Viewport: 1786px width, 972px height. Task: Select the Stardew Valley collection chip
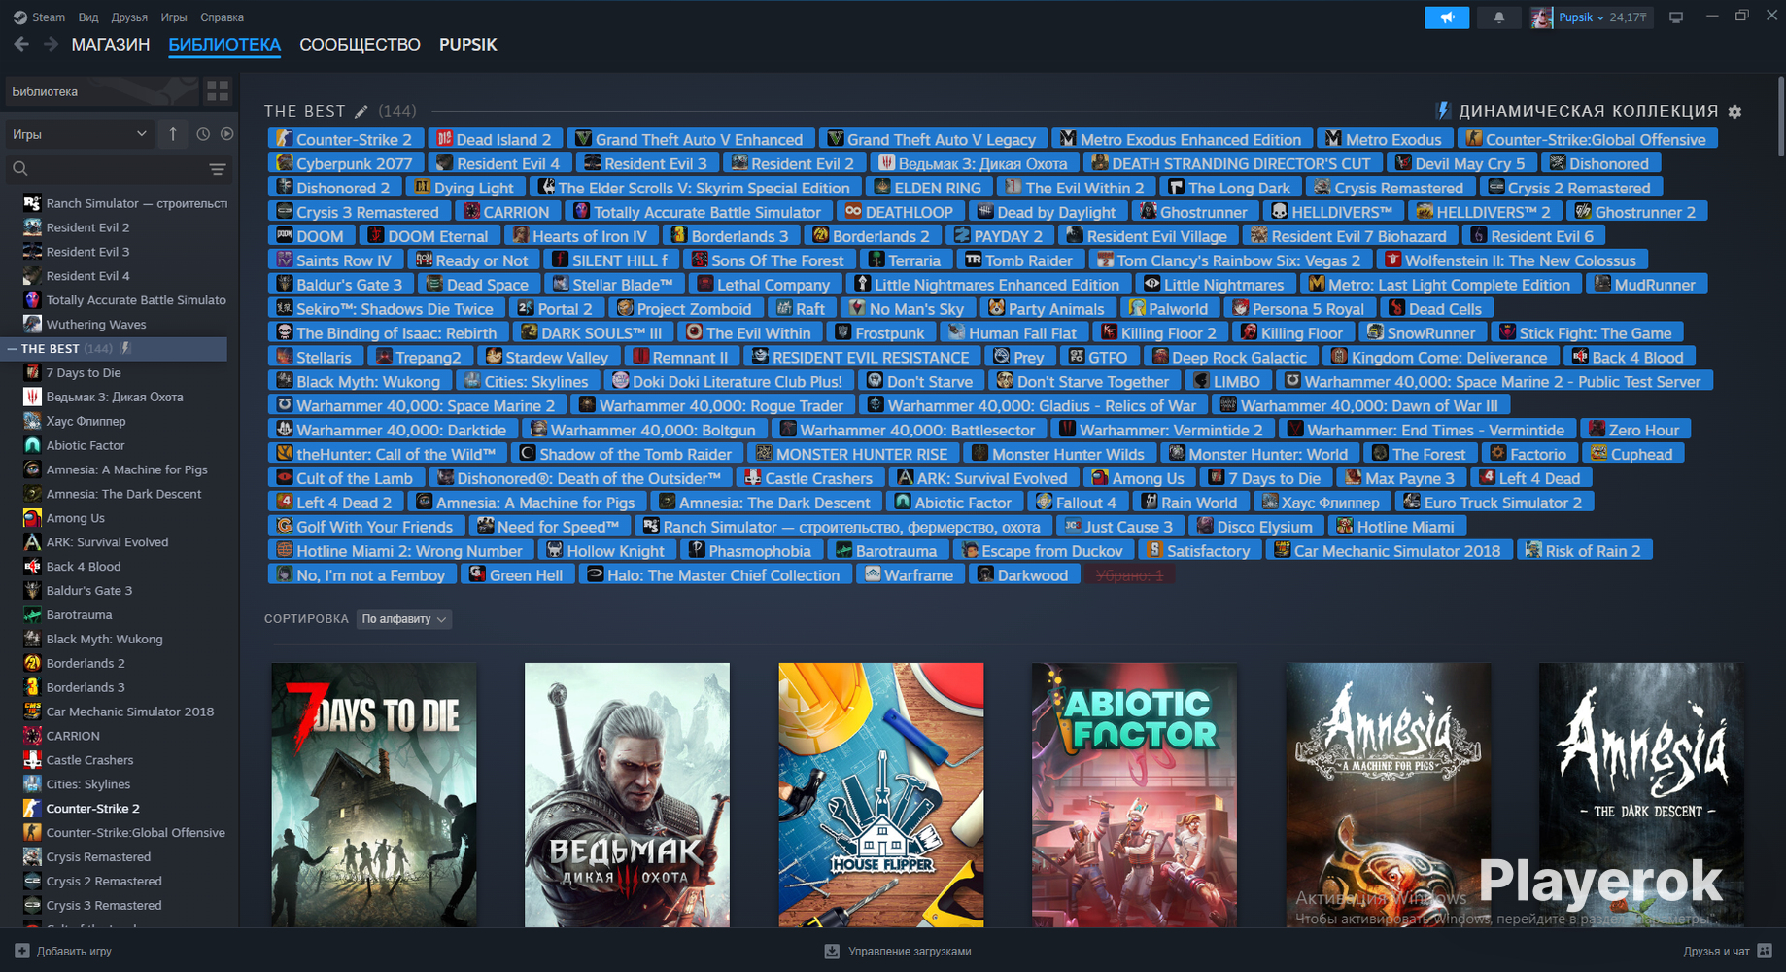(548, 357)
